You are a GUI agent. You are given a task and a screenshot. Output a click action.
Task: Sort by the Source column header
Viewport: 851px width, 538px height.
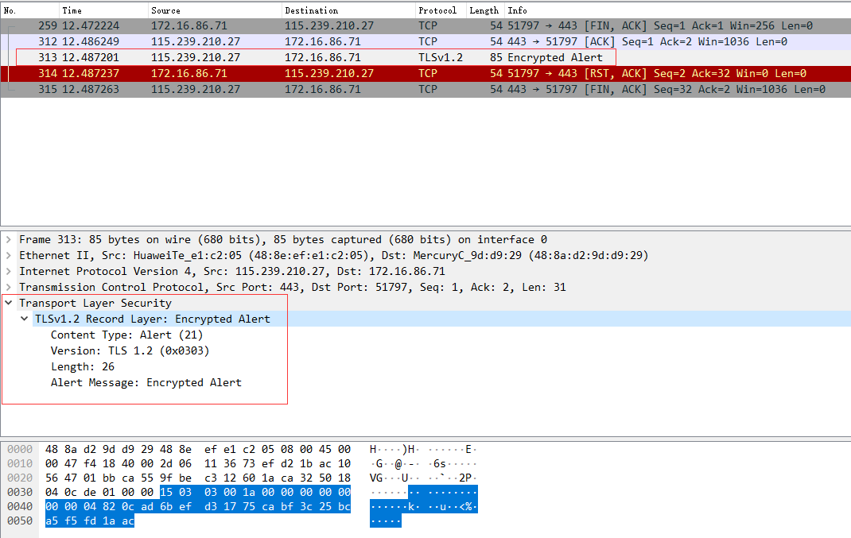[215, 10]
